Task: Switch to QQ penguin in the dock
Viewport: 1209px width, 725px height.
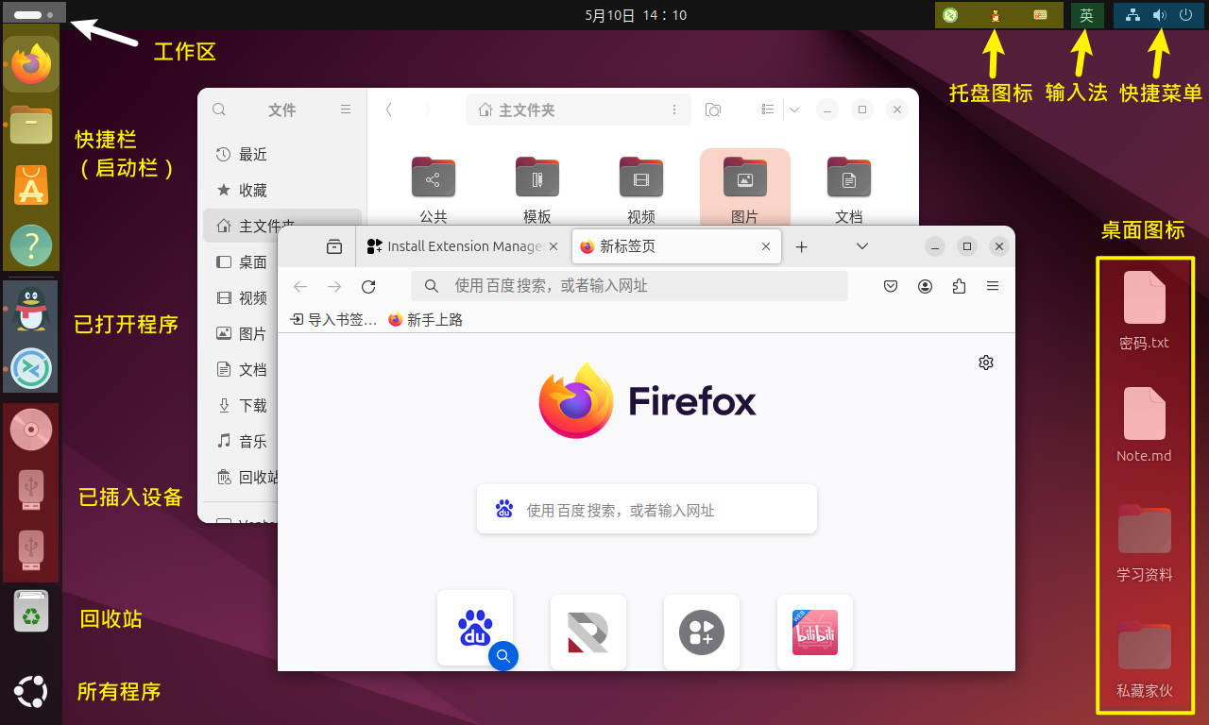Action: 31,309
